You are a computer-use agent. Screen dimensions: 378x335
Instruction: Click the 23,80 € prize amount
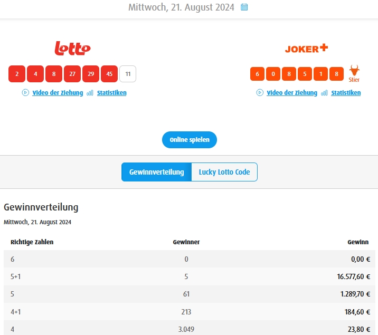point(359,329)
